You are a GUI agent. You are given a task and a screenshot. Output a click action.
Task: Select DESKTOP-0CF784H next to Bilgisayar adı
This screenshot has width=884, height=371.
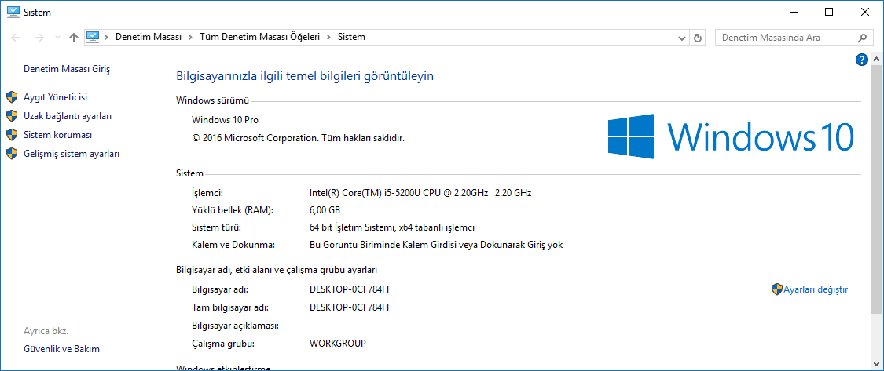coord(350,289)
